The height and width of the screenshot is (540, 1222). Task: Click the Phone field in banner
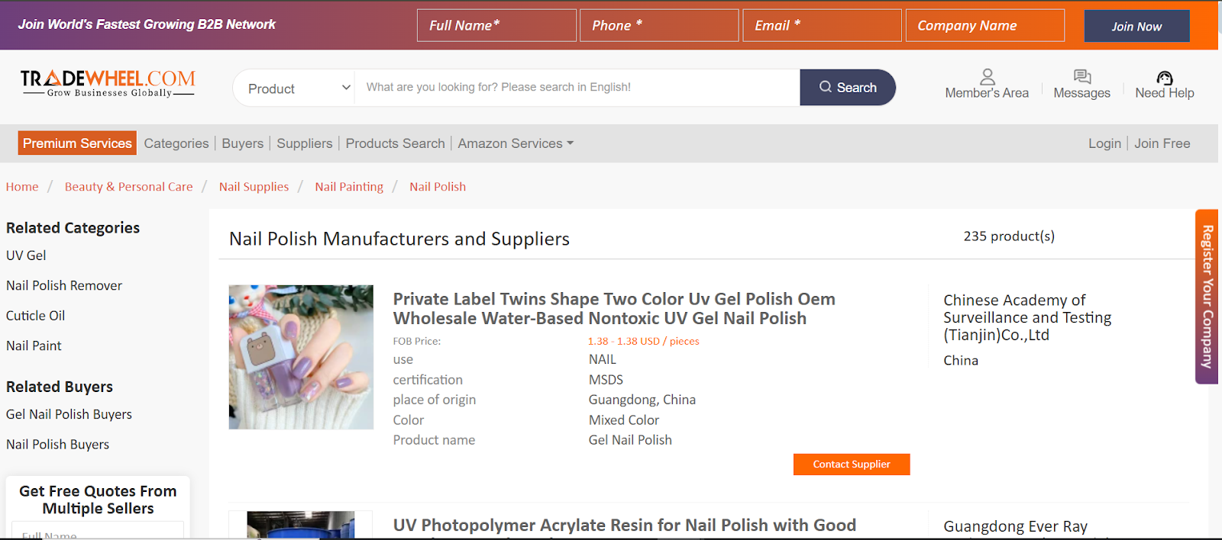coord(659,25)
